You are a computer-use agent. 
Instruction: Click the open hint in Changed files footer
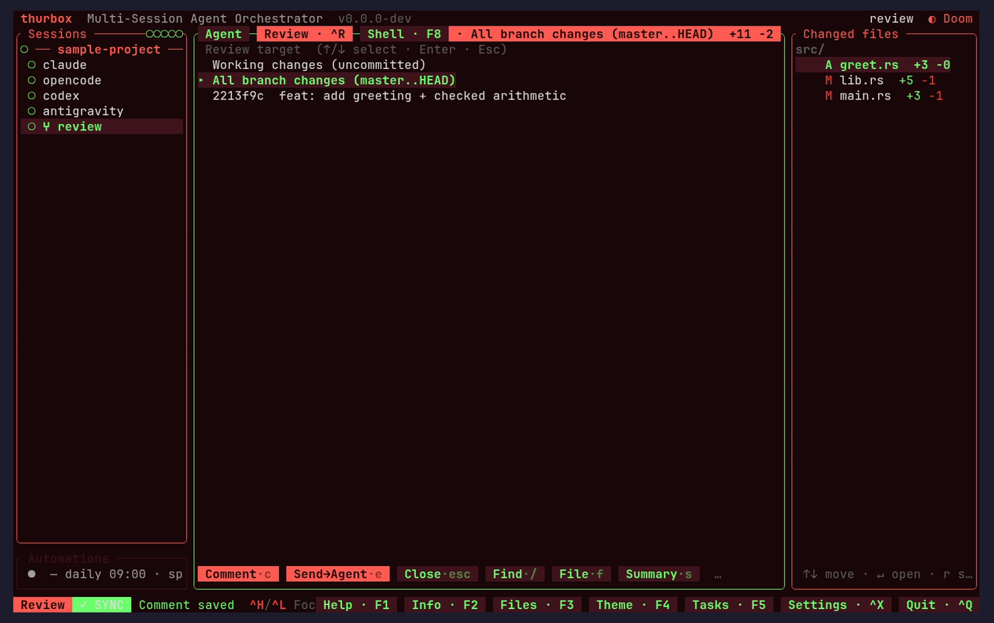(x=899, y=574)
